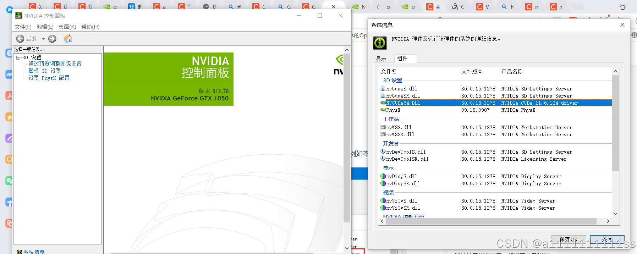Click the icon beside nvWSSR.dll
Viewport: 637px width, 254px height.
[x=383, y=134]
